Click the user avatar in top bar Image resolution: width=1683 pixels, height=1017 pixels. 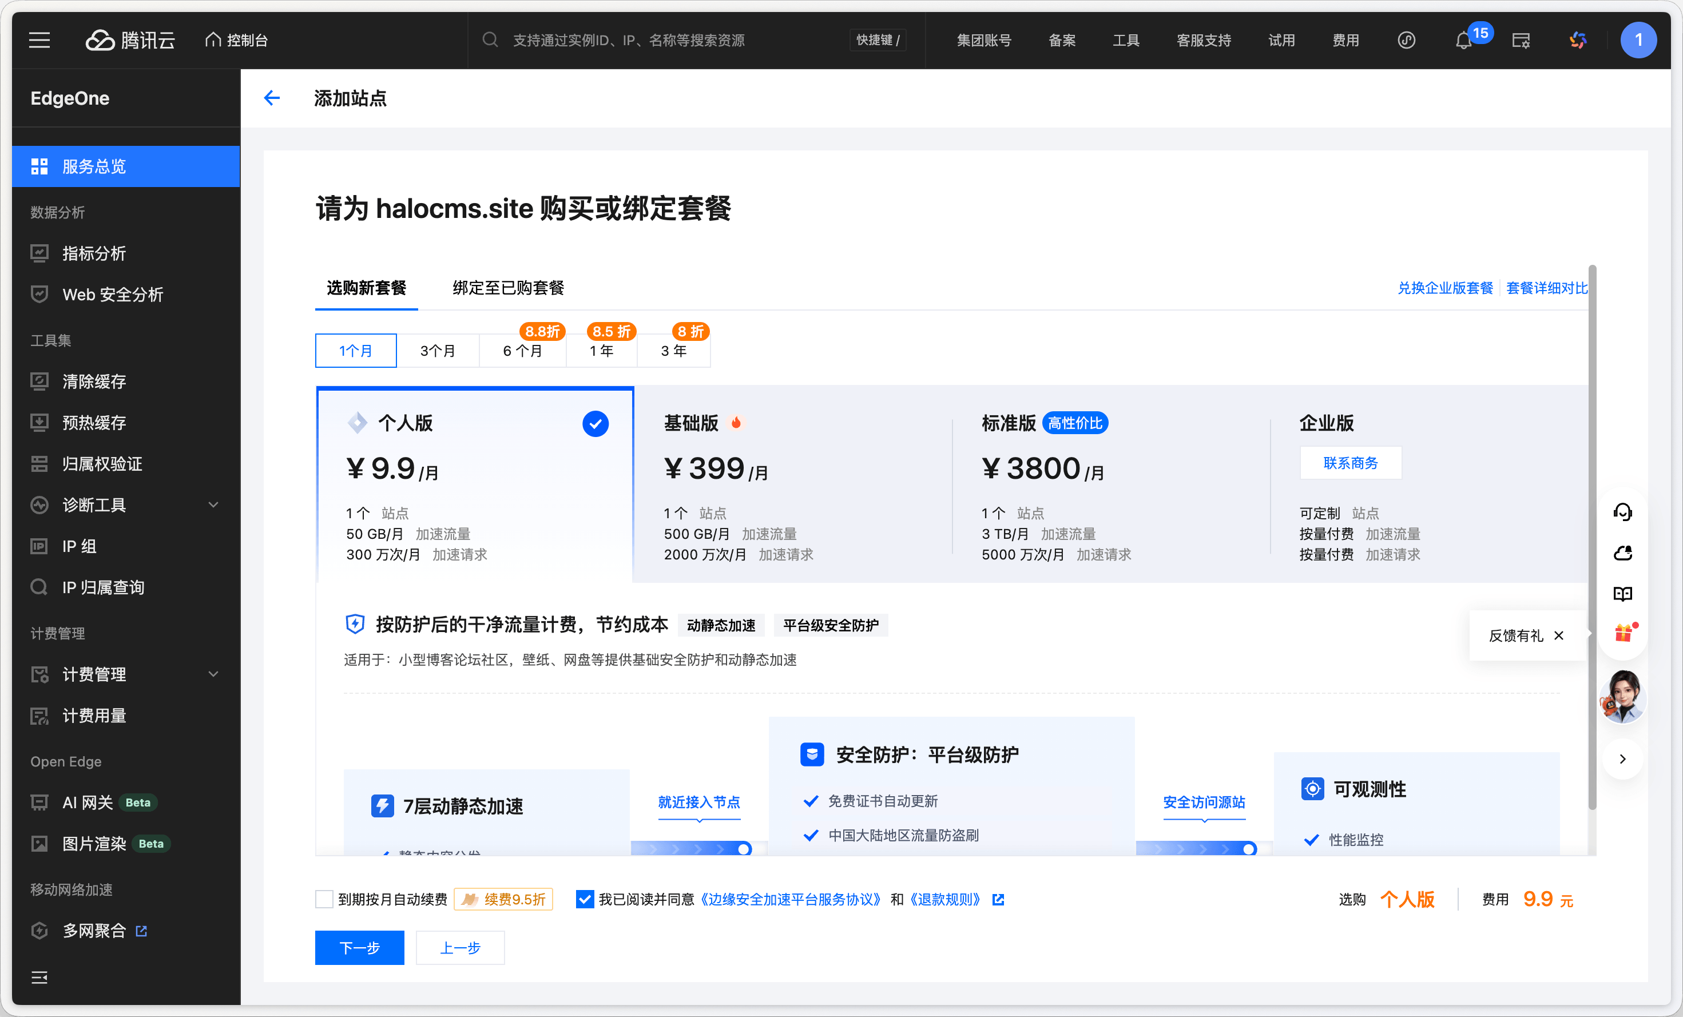point(1637,40)
